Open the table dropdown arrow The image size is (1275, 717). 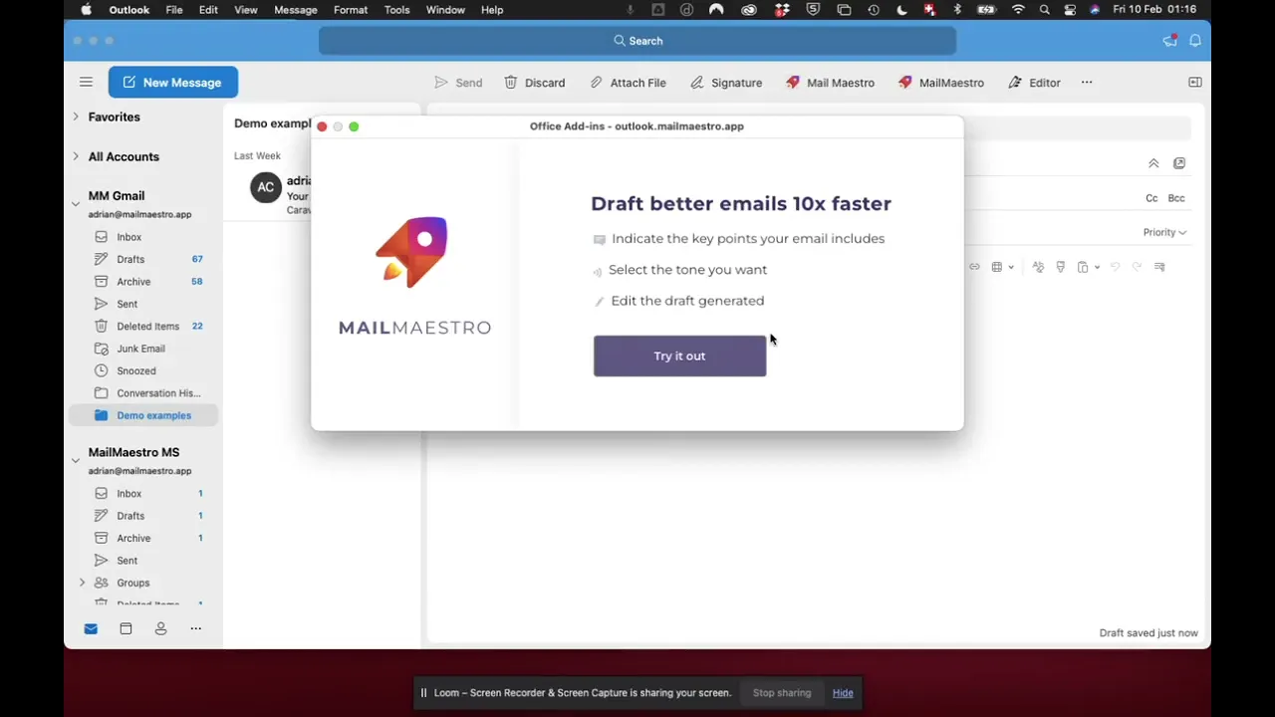coord(1011,267)
